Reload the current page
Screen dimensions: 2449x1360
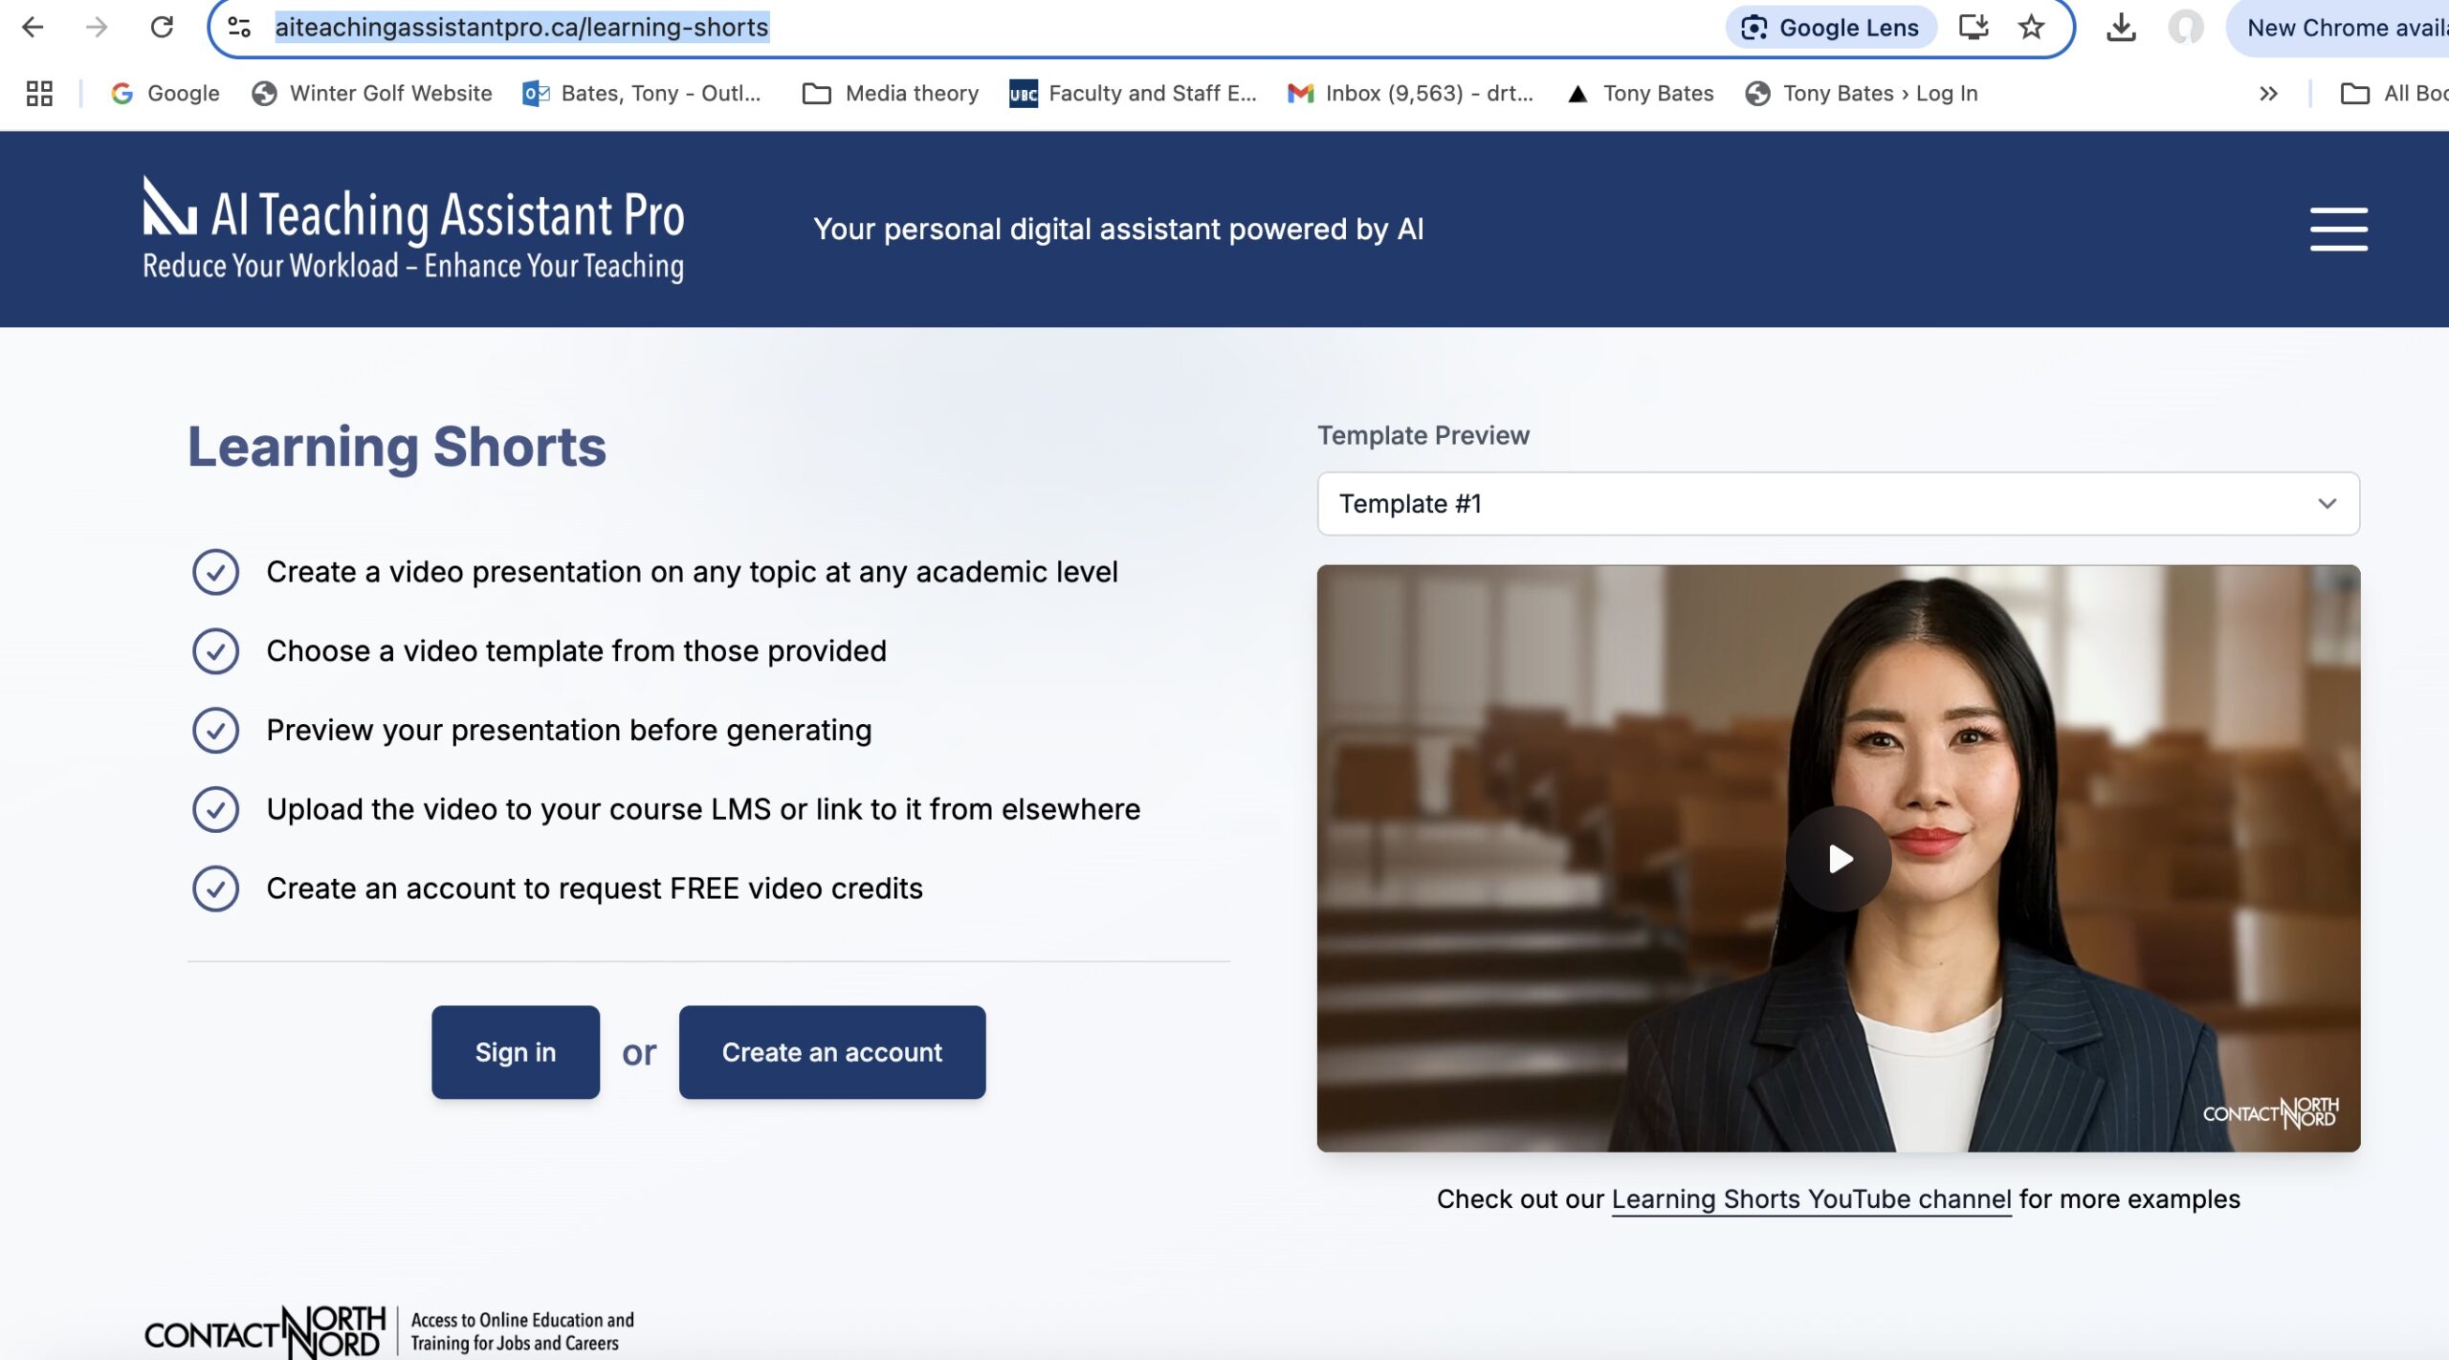coord(162,27)
